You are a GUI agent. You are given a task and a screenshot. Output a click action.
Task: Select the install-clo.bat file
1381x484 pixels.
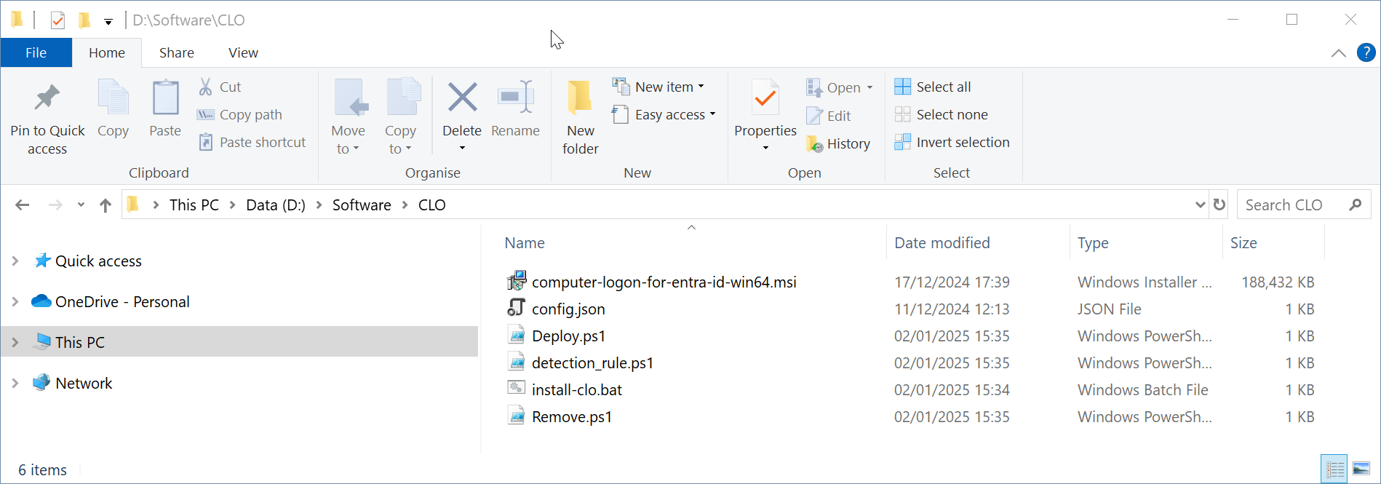click(576, 390)
